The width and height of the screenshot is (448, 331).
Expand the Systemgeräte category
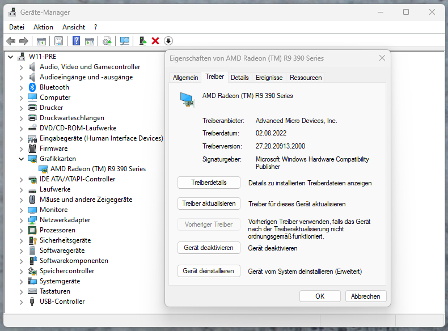[x=21, y=282]
